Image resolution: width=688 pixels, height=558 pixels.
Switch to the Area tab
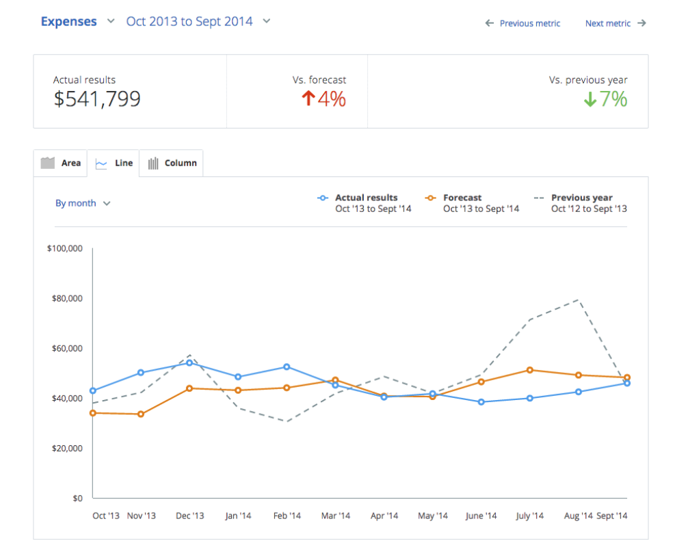[62, 163]
